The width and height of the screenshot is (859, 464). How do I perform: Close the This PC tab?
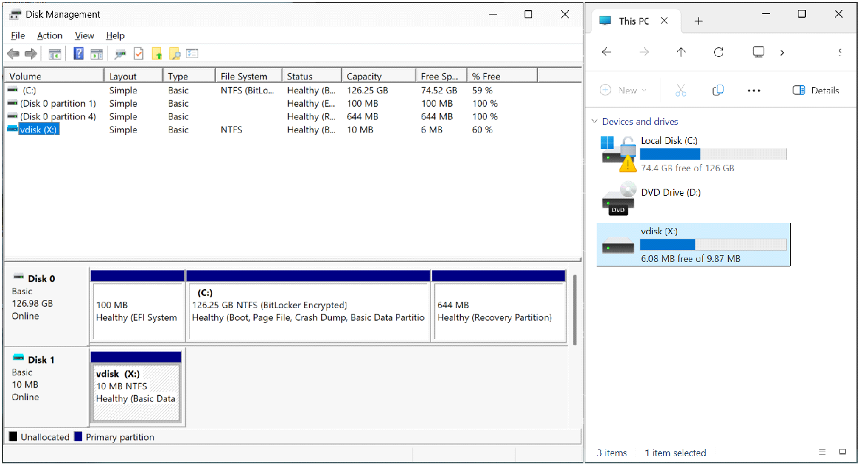pyautogui.click(x=664, y=21)
